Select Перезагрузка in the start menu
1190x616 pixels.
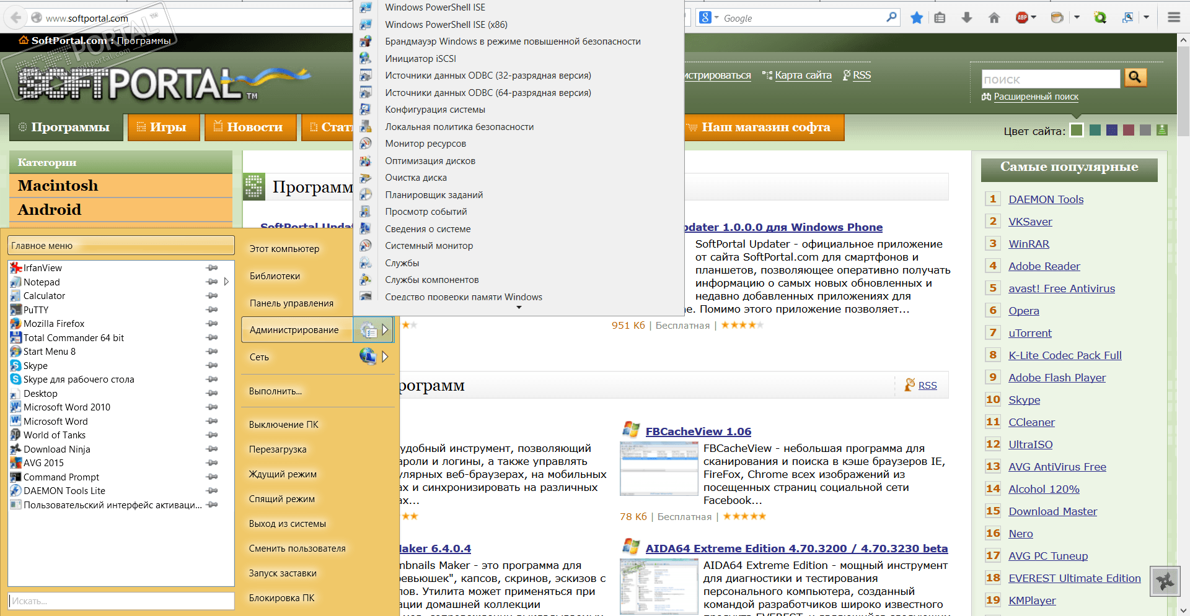pos(278,449)
